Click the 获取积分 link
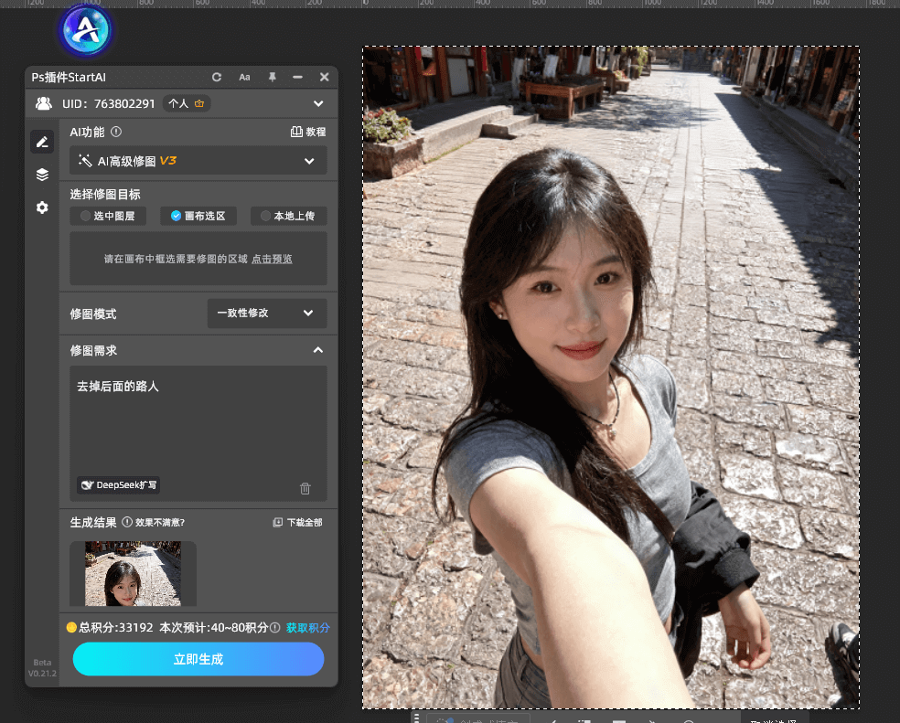The width and height of the screenshot is (900, 723). coord(307,628)
